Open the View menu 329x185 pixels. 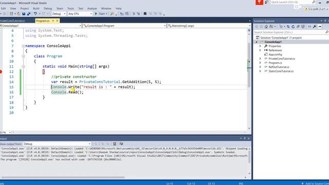(x=13, y=9)
